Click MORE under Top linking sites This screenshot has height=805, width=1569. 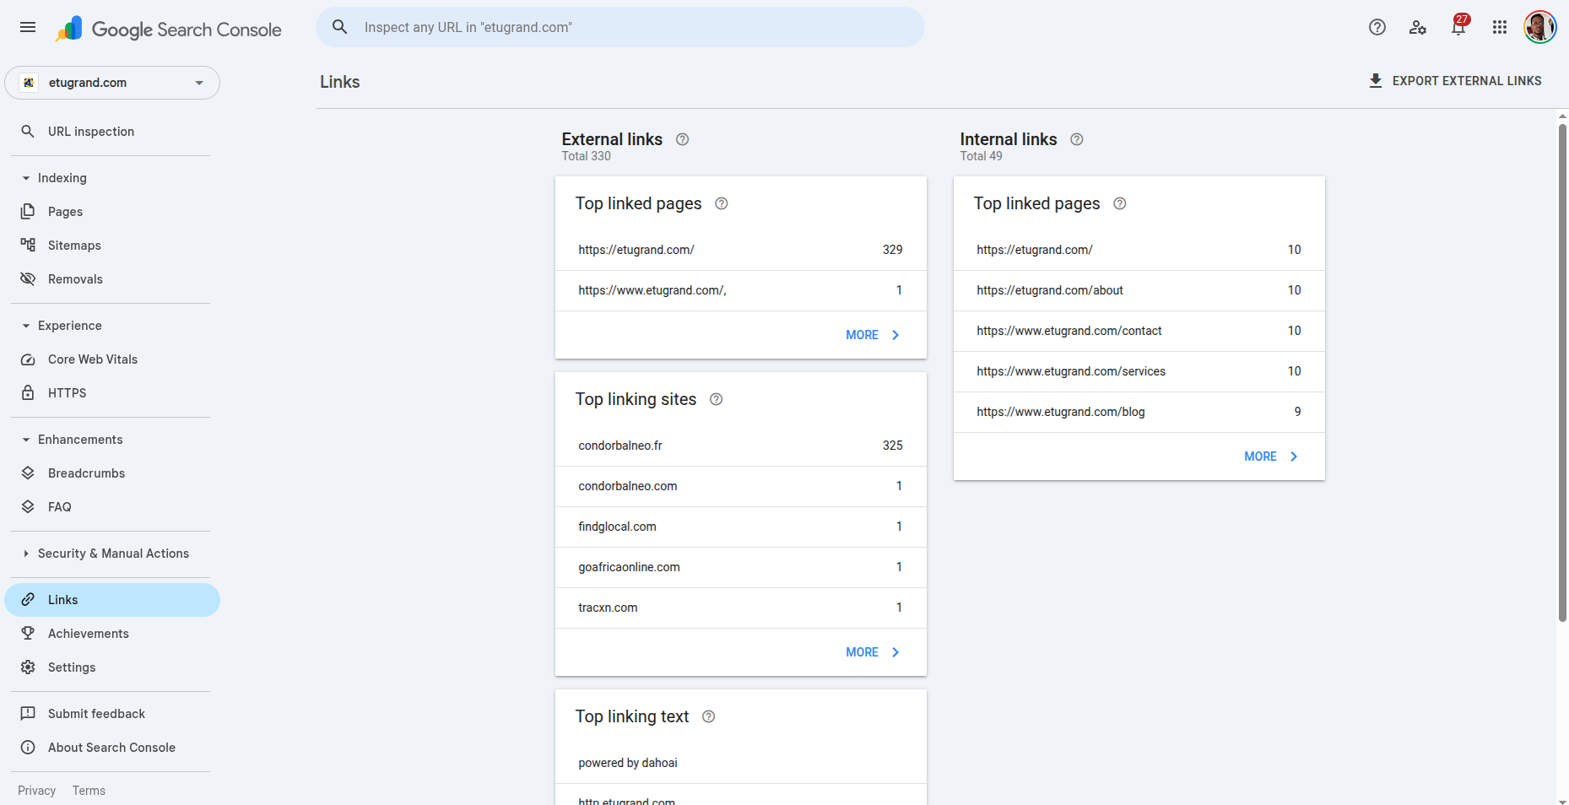pyautogui.click(x=872, y=652)
